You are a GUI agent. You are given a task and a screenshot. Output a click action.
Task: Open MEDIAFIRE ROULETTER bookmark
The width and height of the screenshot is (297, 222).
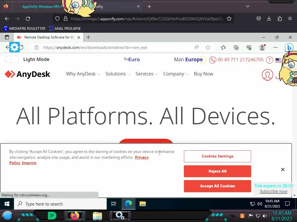(x=24, y=29)
